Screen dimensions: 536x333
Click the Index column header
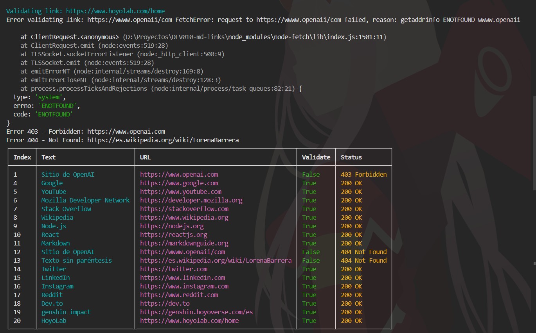[x=22, y=157]
